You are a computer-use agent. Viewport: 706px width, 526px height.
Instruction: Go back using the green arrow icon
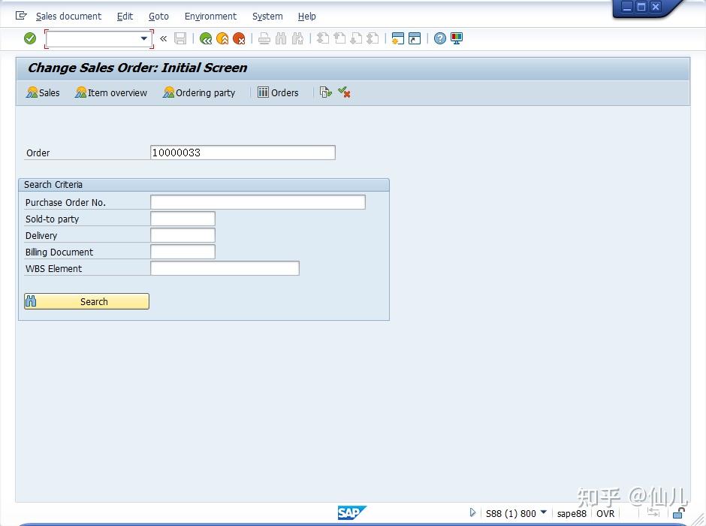coord(206,38)
